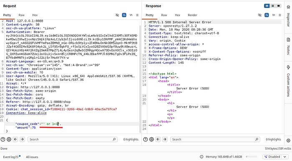
Task: Toggle pretty-print formatting icon in Response panel
Action: point(267,15)
